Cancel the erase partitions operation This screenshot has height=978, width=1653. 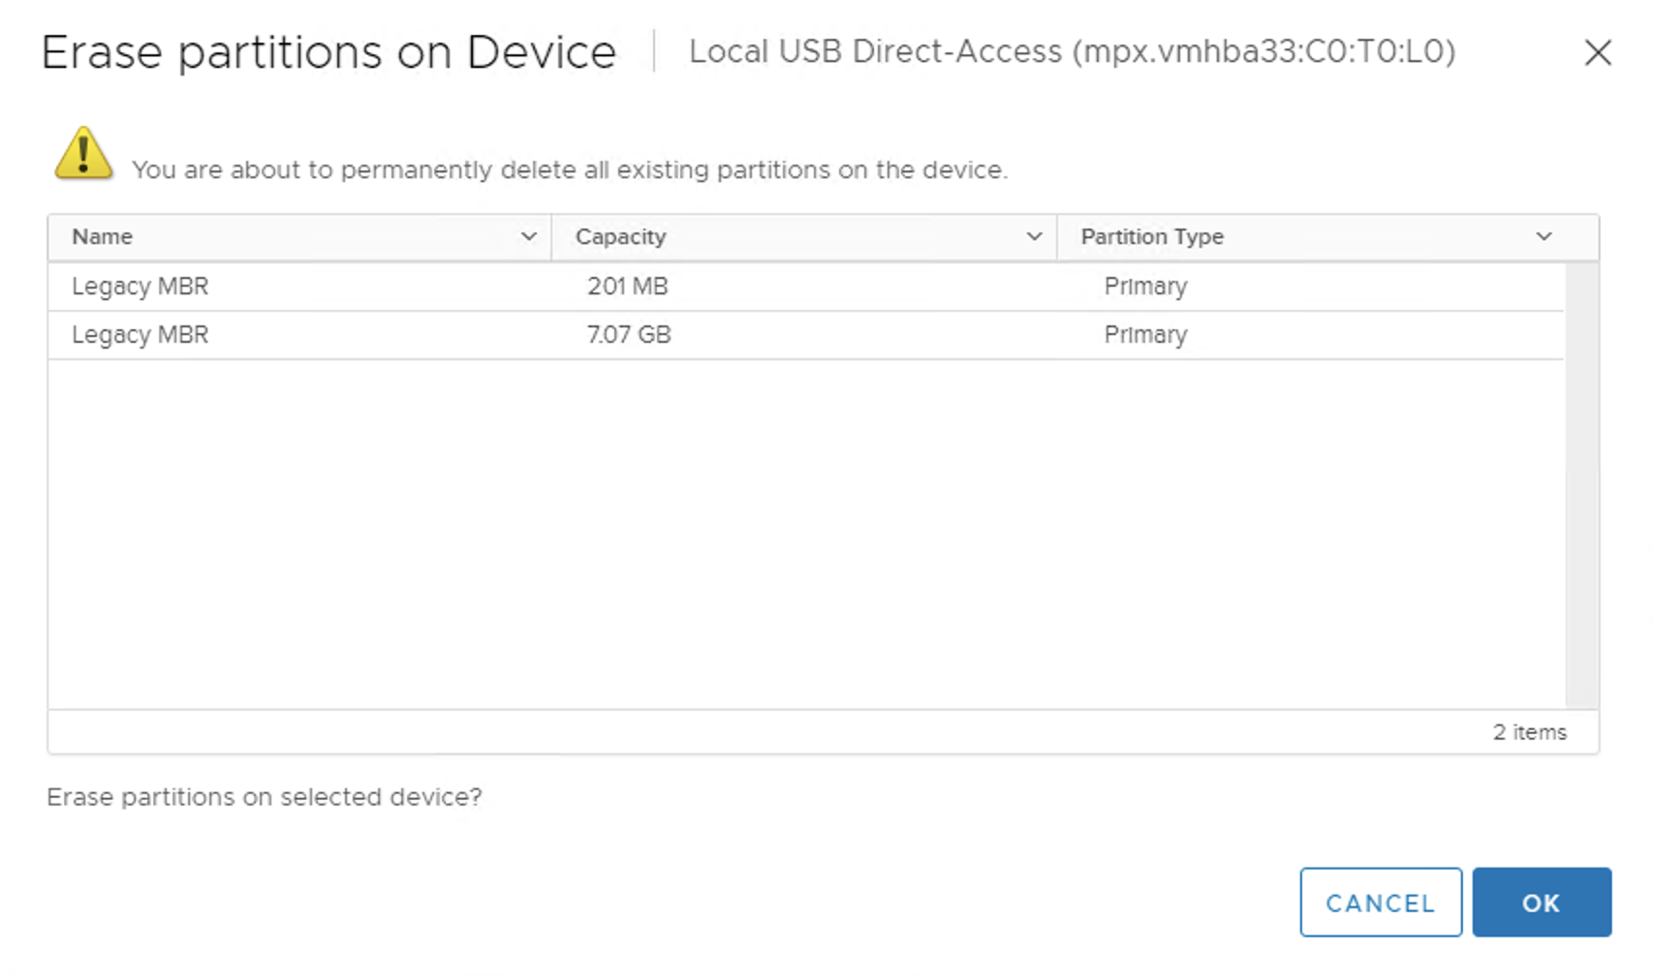point(1381,902)
